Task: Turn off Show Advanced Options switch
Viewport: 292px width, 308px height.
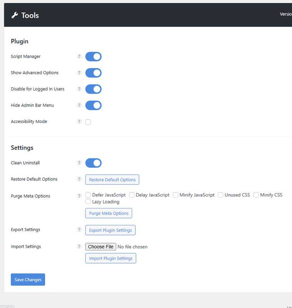Action: point(93,73)
